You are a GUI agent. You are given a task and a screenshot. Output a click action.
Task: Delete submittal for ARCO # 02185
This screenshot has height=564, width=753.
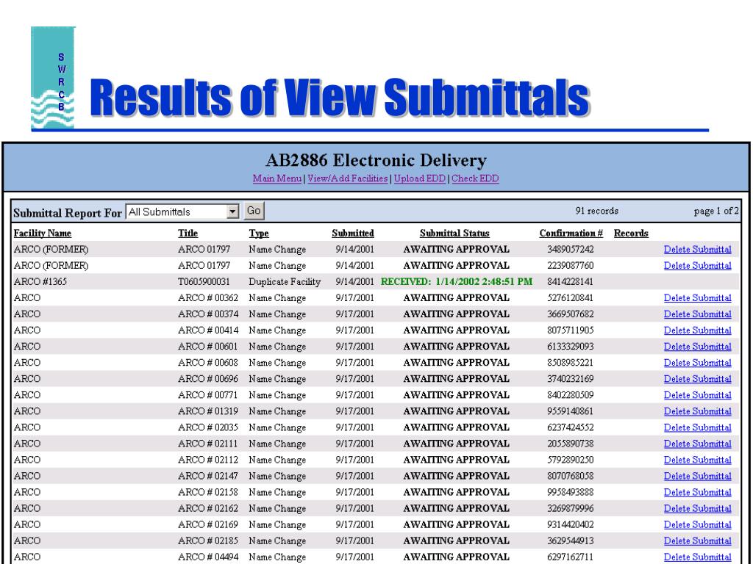tap(698, 541)
